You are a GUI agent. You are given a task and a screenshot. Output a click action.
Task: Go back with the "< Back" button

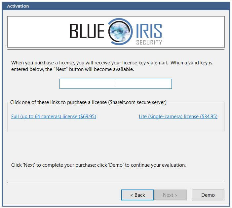tap(137, 195)
